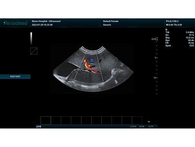Open the P4-2L15SI-3 probe selector

pos(172,21)
